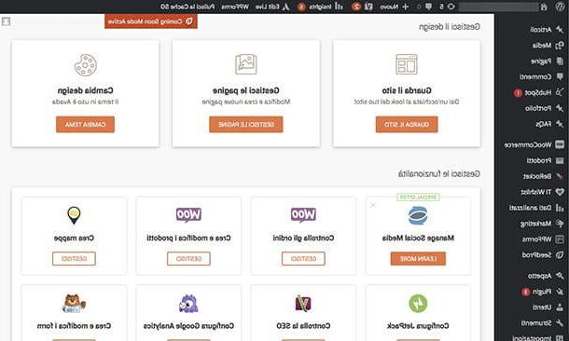Click the CAMBIA TEMA button
Viewport: 569px width, 341px height.
click(85, 124)
